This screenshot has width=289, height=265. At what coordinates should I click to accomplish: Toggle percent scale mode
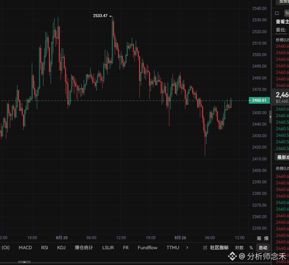pyautogui.click(x=251, y=248)
